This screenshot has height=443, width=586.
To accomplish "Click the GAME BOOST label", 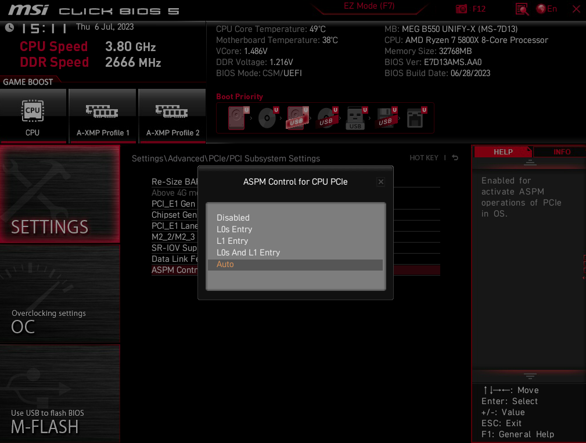I will pyautogui.click(x=28, y=82).
